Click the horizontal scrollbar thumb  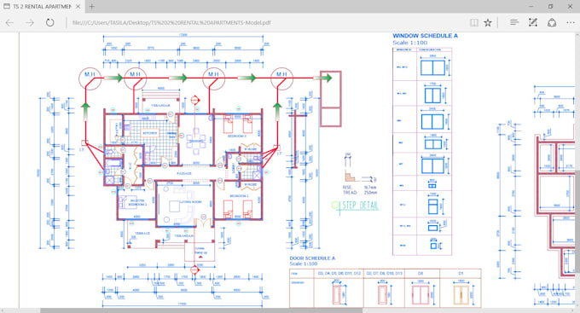201,310
